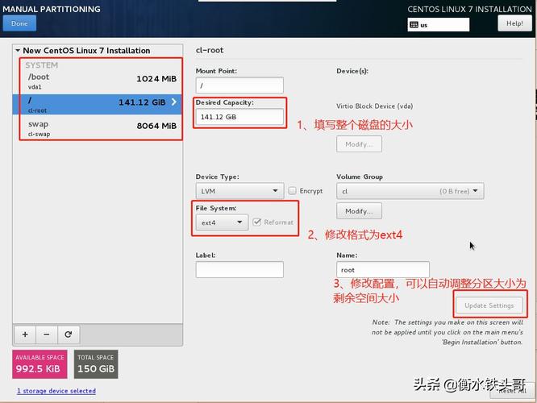Click Modify button under Virtio Block Device
Viewport: 537px width, 403px height.
point(359,144)
